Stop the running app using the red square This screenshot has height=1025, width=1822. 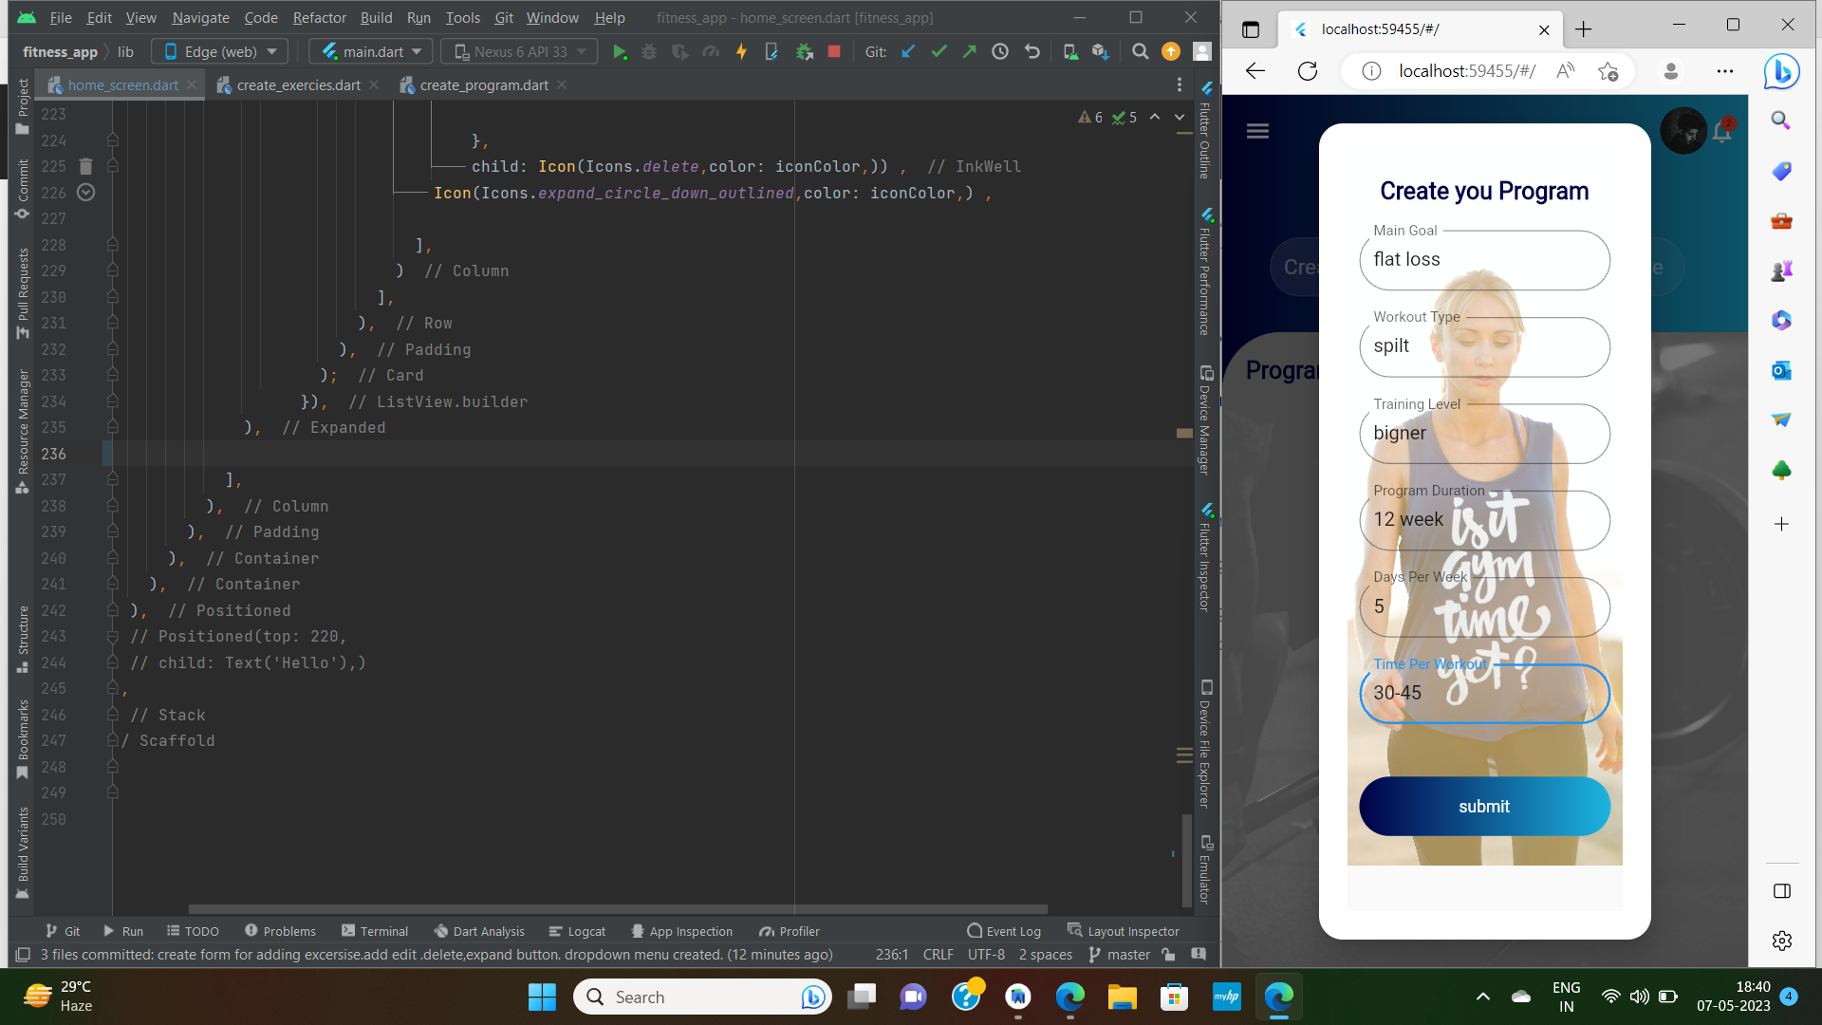(x=834, y=51)
